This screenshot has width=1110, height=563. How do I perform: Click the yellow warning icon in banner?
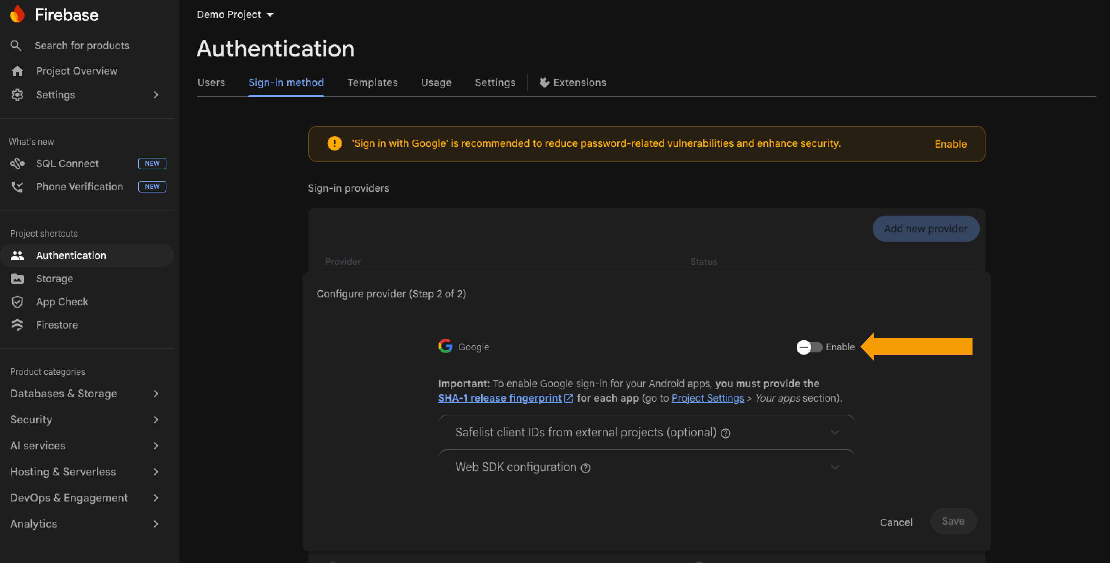pos(334,143)
